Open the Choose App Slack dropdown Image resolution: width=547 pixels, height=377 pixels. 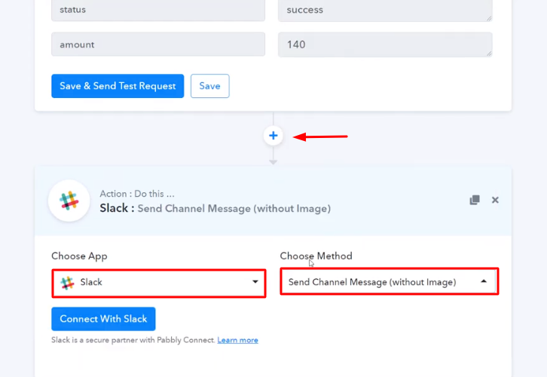click(x=159, y=283)
